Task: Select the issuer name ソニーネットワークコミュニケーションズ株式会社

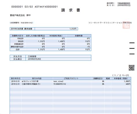Action: 110,23
